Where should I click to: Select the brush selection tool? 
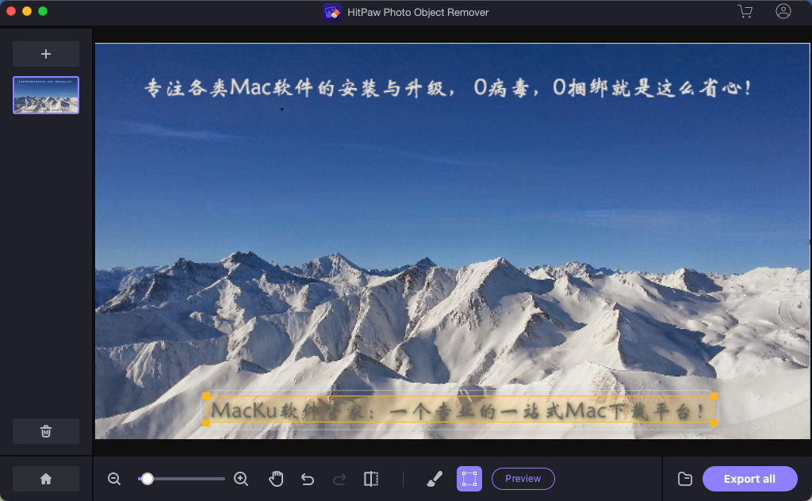(435, 479)
